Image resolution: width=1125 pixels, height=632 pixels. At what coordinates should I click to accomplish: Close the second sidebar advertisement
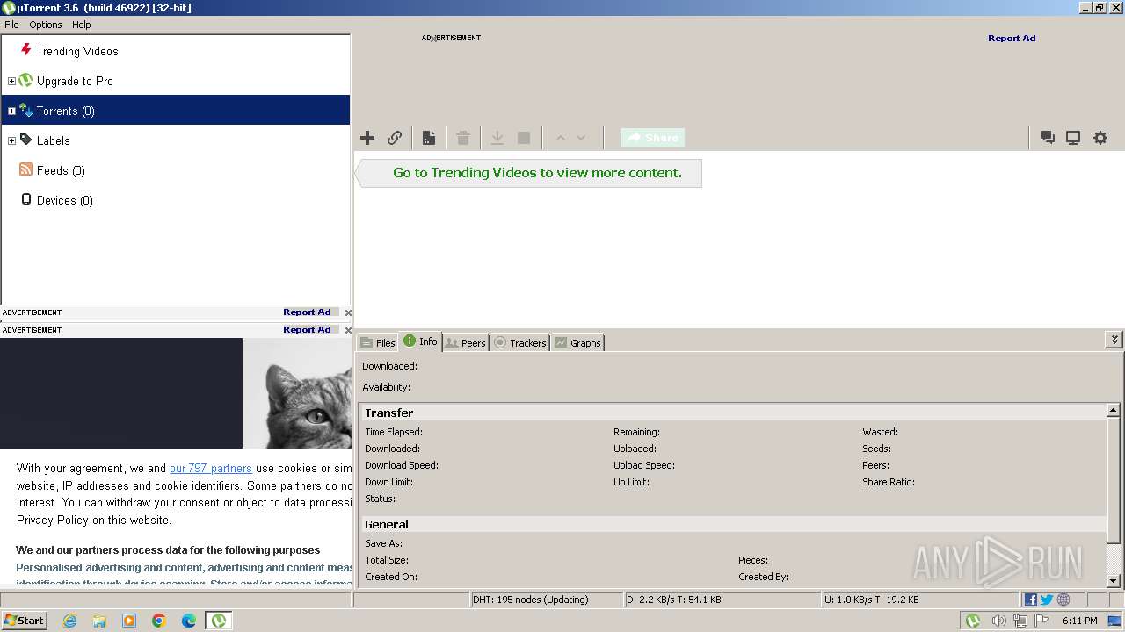point(348,330)
